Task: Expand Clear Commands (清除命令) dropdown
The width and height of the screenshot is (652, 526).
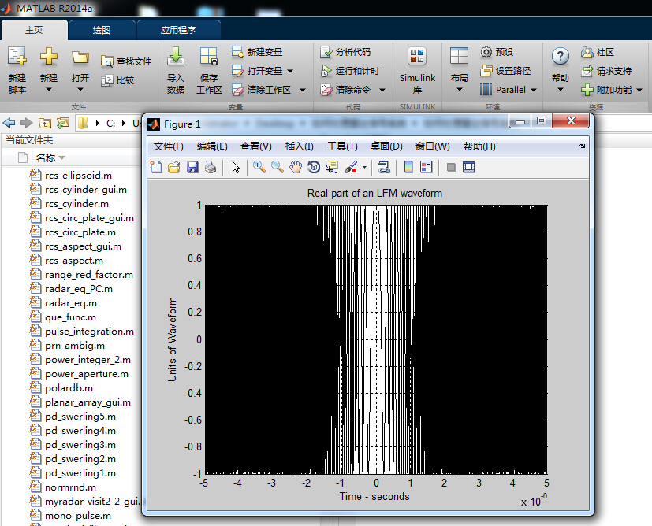Action: 382,90
